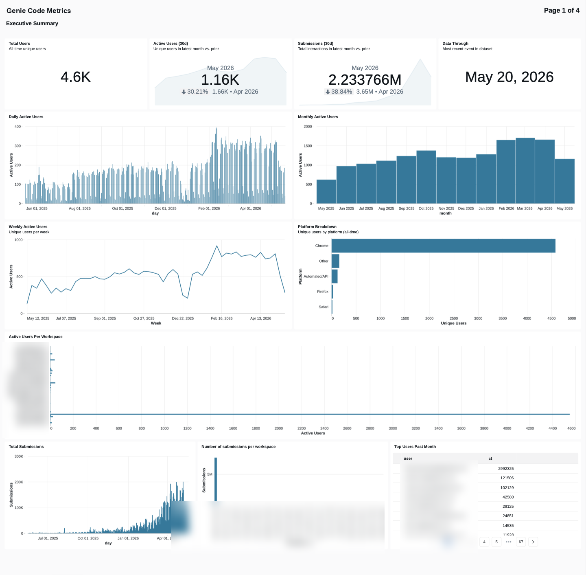Click the 'Weekly Active Users' chart title

tap(28, 227)
